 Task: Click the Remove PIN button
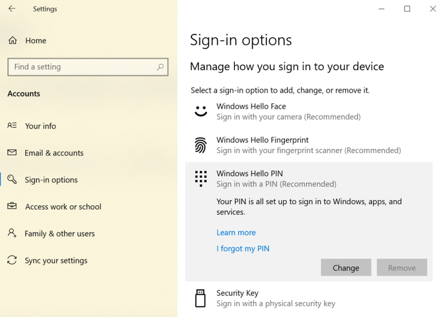402,267
